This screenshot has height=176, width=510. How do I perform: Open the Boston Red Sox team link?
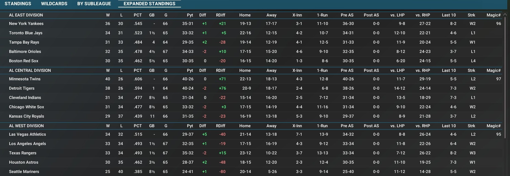24,61
